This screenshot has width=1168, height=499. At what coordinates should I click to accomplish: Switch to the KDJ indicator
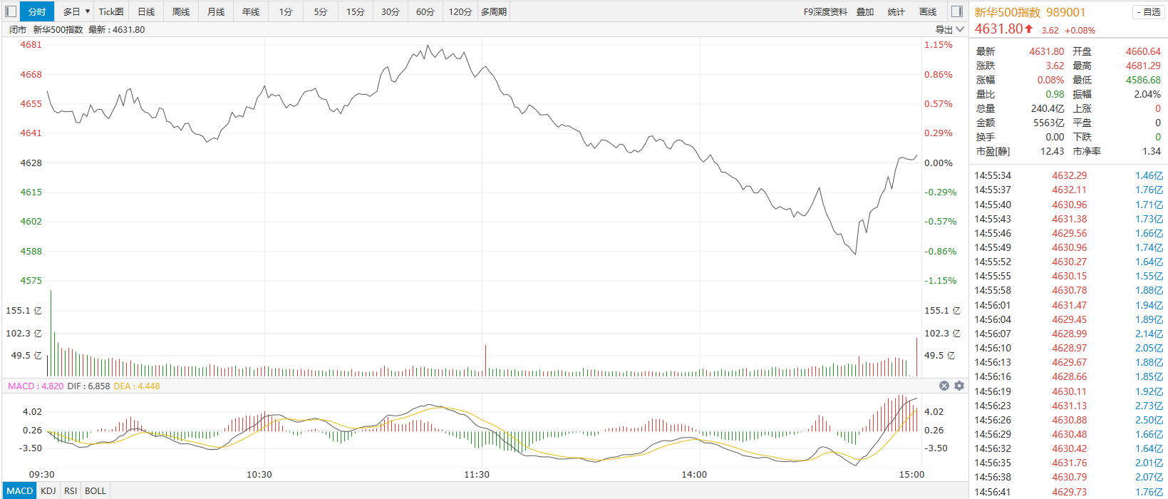pos(48,490)
